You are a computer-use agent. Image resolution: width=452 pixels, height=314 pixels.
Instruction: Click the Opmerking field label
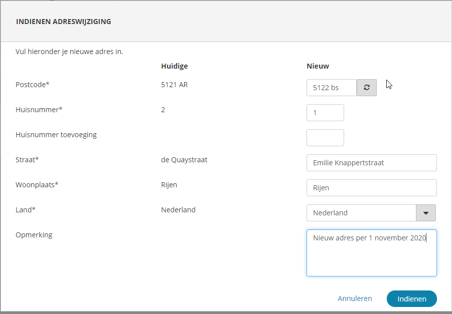coord(34,235)
